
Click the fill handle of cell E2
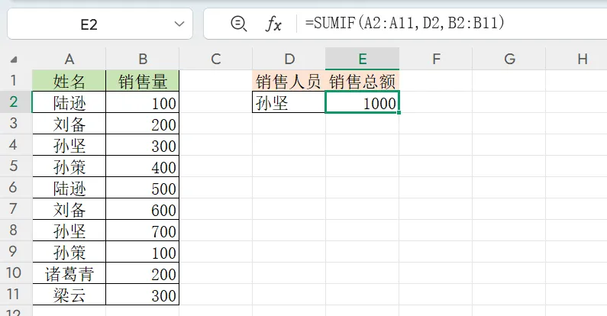point(399,112)
